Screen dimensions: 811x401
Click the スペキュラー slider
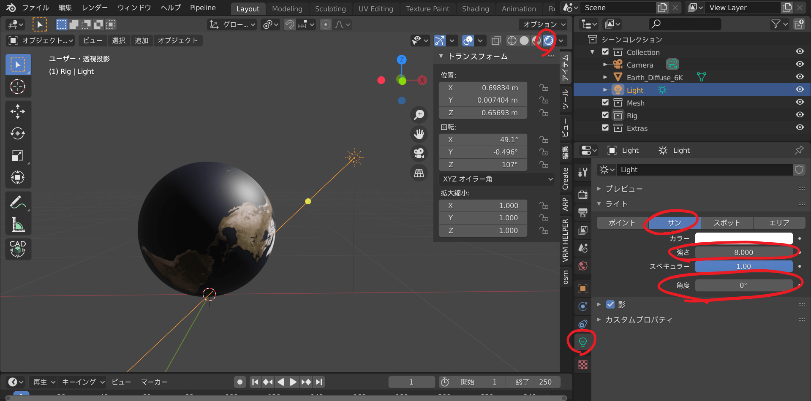point(744,266)
